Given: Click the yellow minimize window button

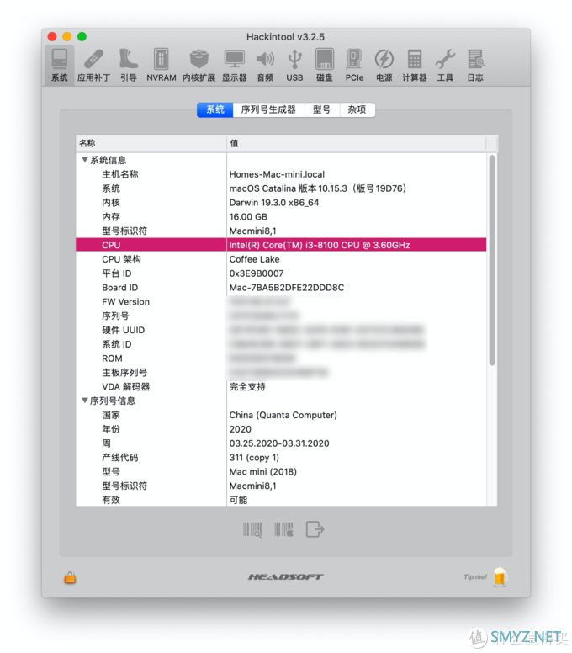Looking at the screenshot, I should [x=67, y=37].
